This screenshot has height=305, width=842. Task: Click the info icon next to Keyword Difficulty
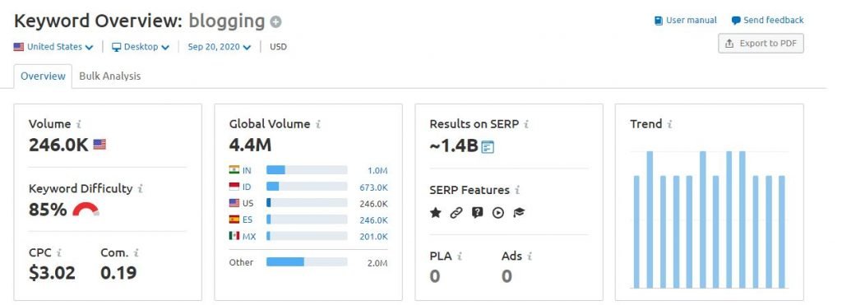tap(140, 189)
